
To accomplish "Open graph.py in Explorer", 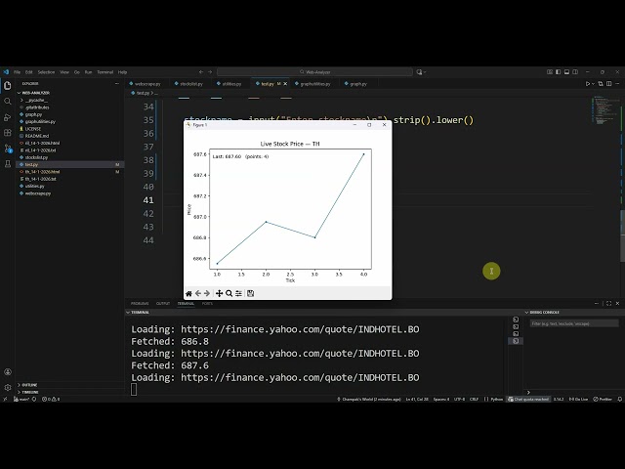I will coord(33,114).
